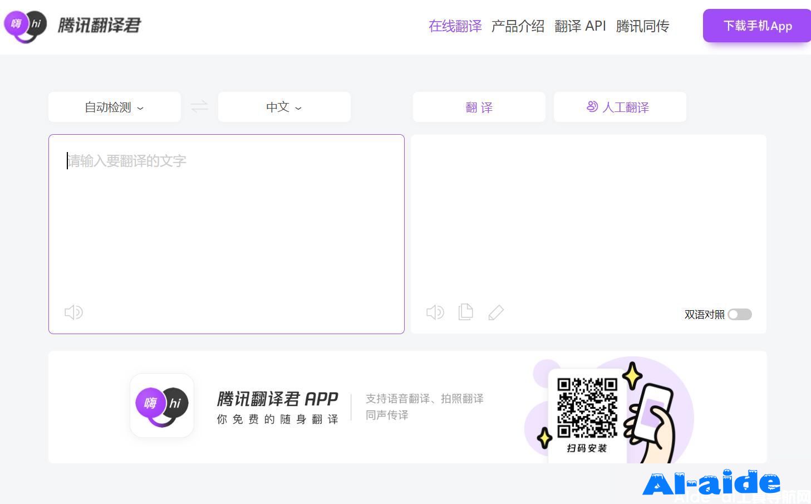Focus the source text input box

click(227, 234)
